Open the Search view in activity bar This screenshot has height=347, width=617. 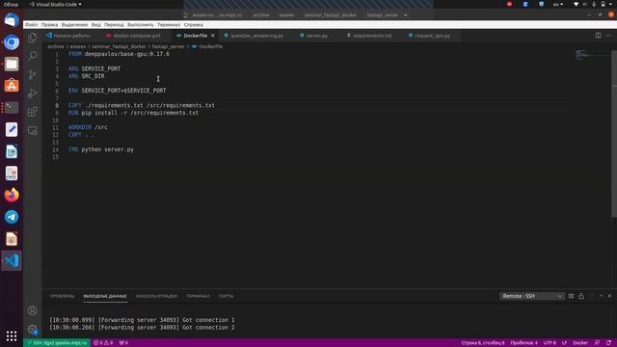click(x=32, y=56)
